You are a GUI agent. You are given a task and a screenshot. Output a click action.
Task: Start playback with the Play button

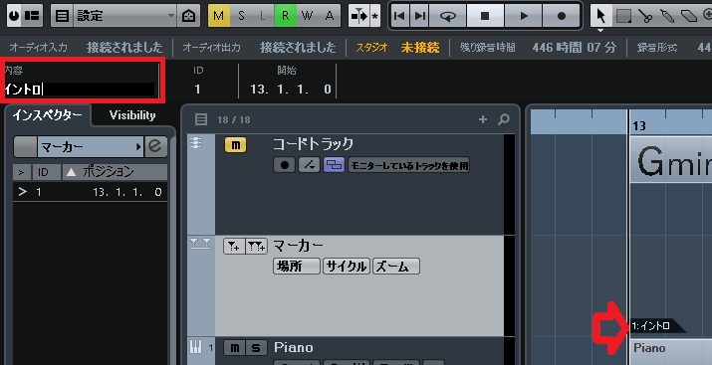(524, 16)
